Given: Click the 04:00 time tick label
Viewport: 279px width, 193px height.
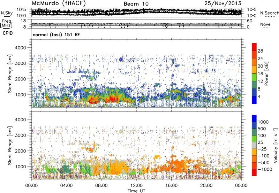Looking at the screenshot, I should 66,186.
